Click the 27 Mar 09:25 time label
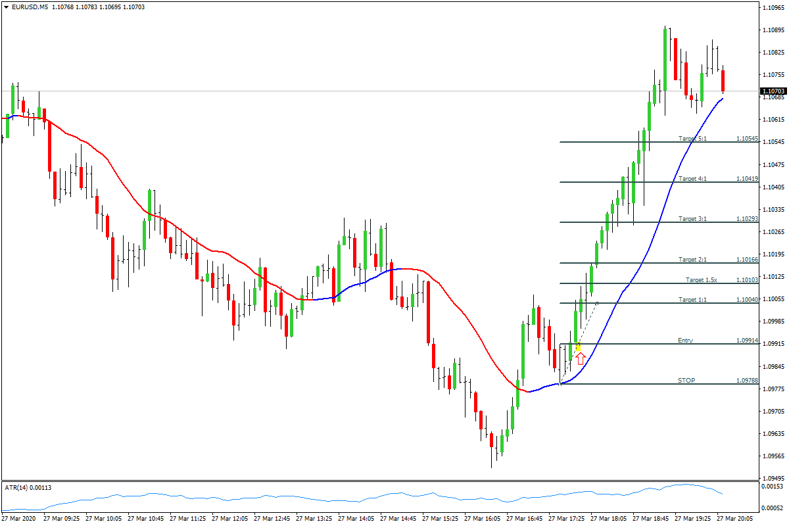789x526 pixels. tap(61, 519)
